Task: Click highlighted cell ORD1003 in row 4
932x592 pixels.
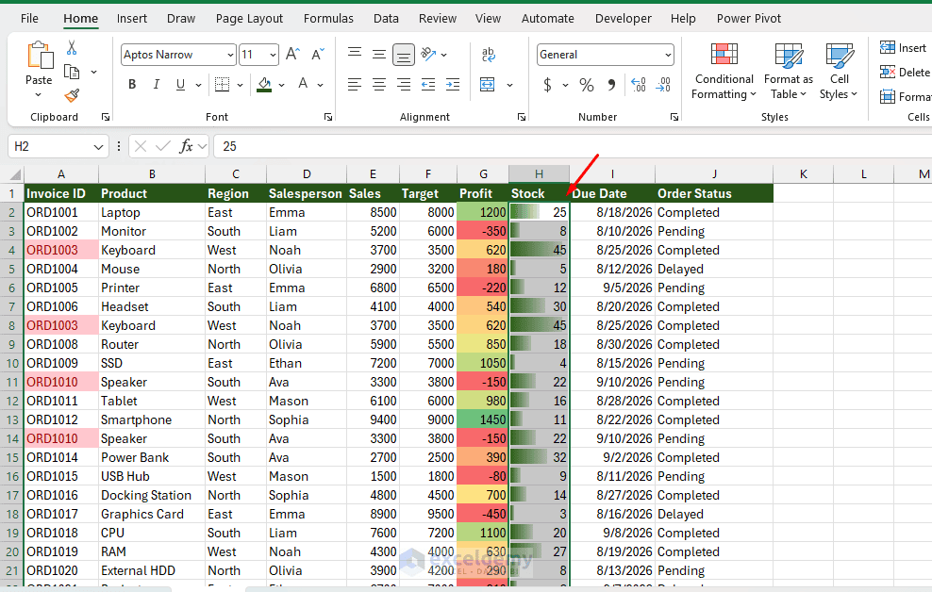Action: click(61, 250)
